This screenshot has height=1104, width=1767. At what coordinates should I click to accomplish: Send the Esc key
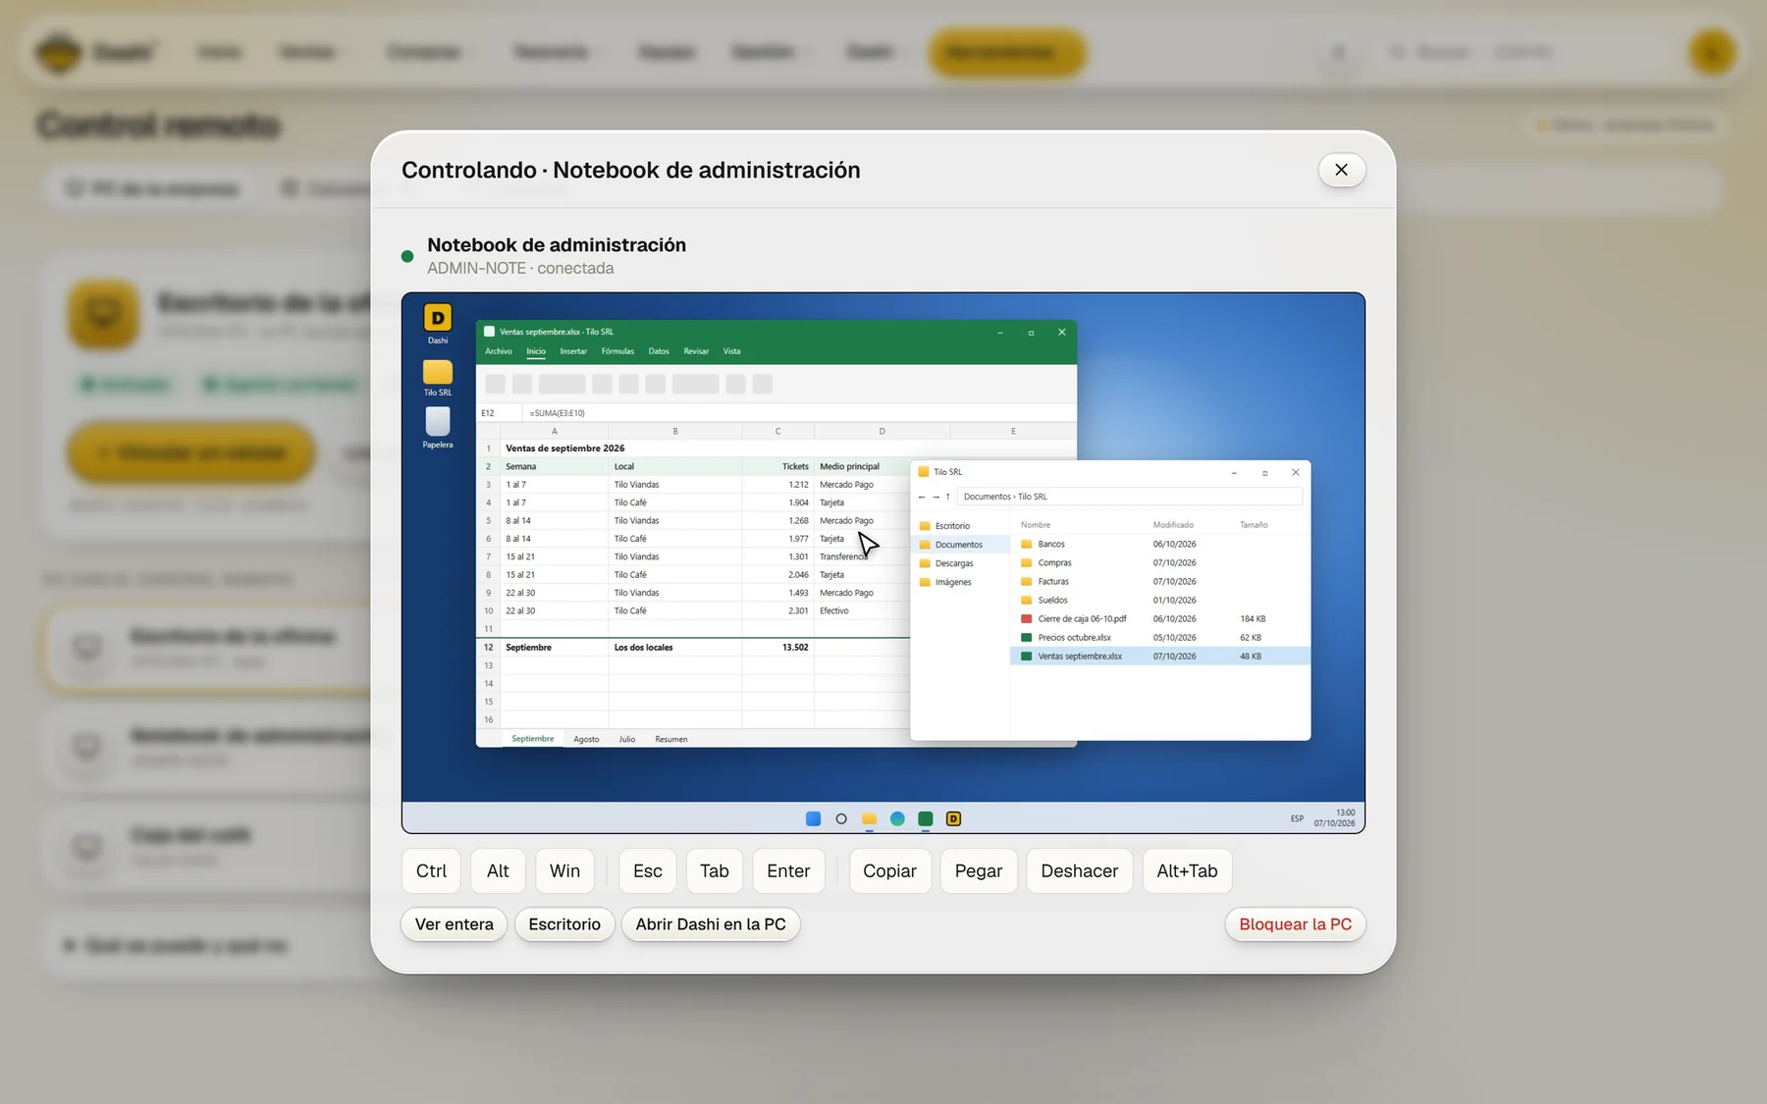(x=648, y=870)
